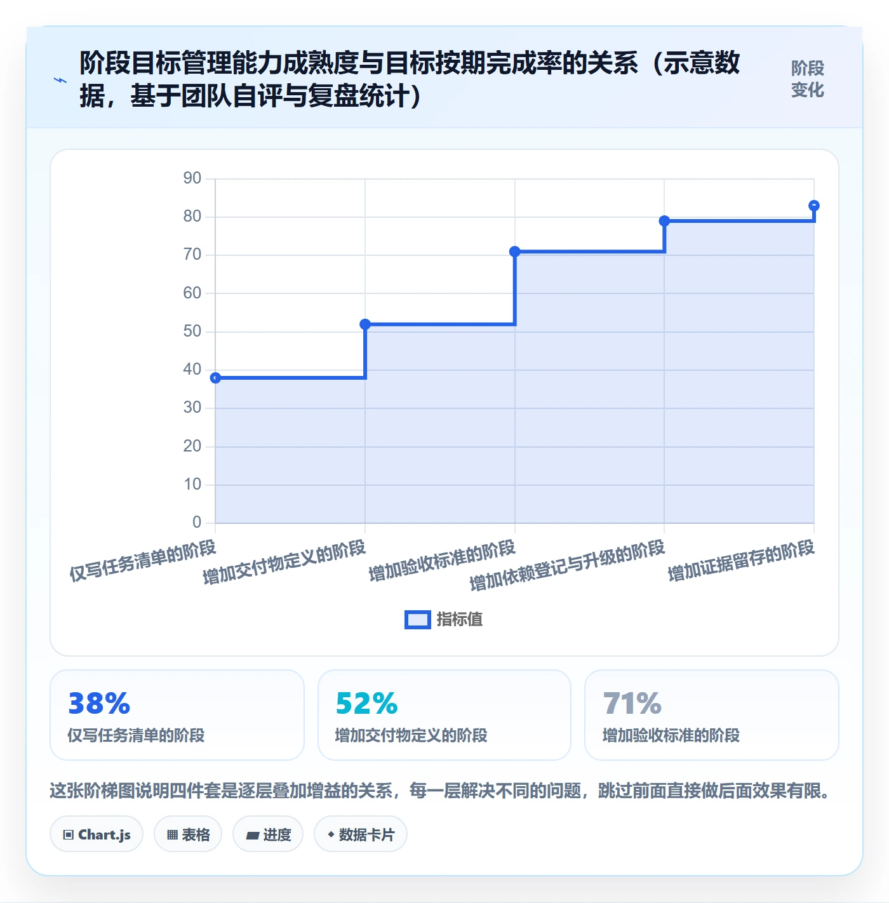Select the Chart.js tag
Viewport: 889px width, 903px height.
[97, 834]
